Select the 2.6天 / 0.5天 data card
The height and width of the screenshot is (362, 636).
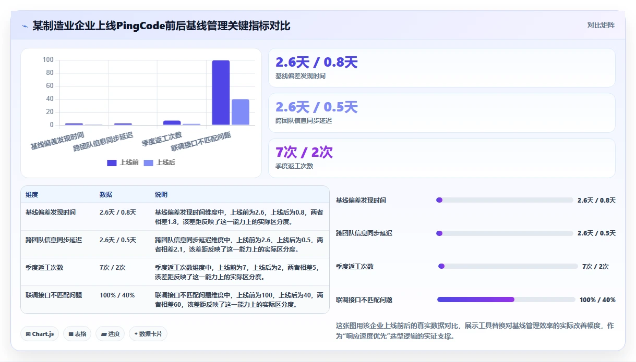(441, 113)
